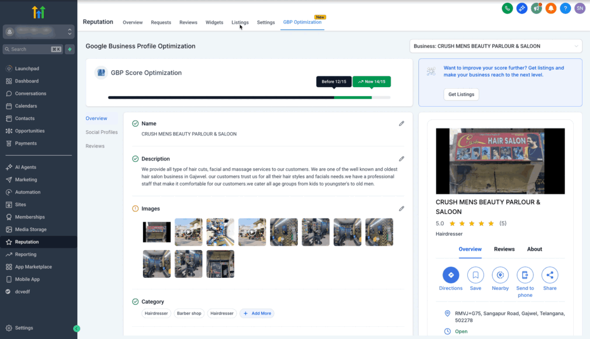Edit the business Name with pencil icon
The width and height of the screenshot is (590, 339).
point(402,123)
